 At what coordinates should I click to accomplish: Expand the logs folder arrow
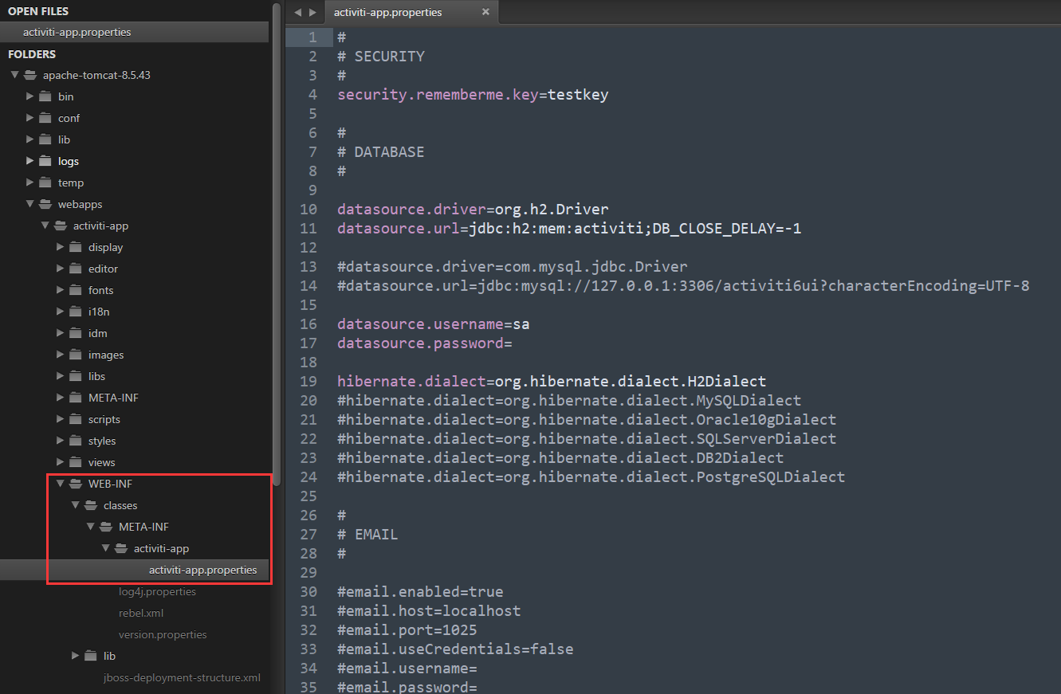[29, 161]
